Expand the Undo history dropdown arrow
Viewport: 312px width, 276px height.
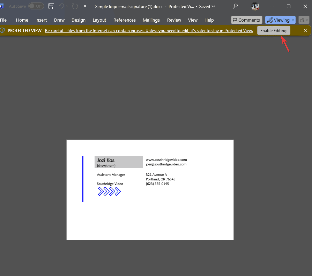tap(67, 6)
